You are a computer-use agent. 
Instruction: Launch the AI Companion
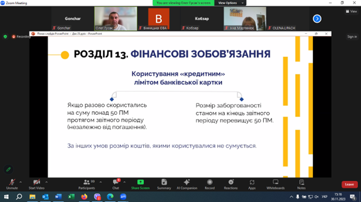[187, 184]
